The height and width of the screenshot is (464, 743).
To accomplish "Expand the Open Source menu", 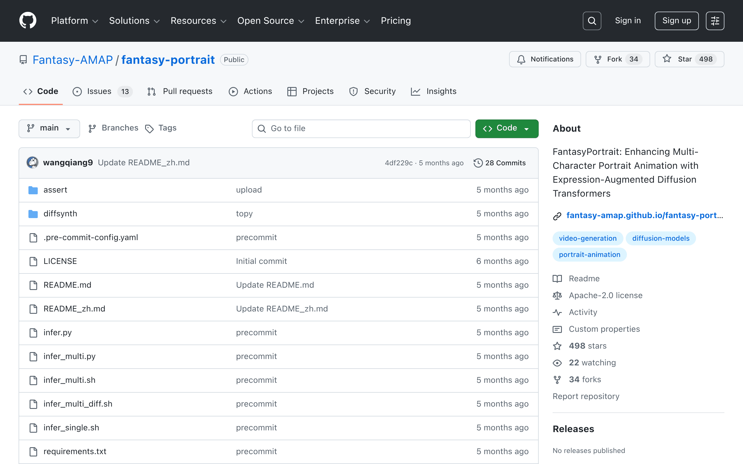I will coord(270,21).
